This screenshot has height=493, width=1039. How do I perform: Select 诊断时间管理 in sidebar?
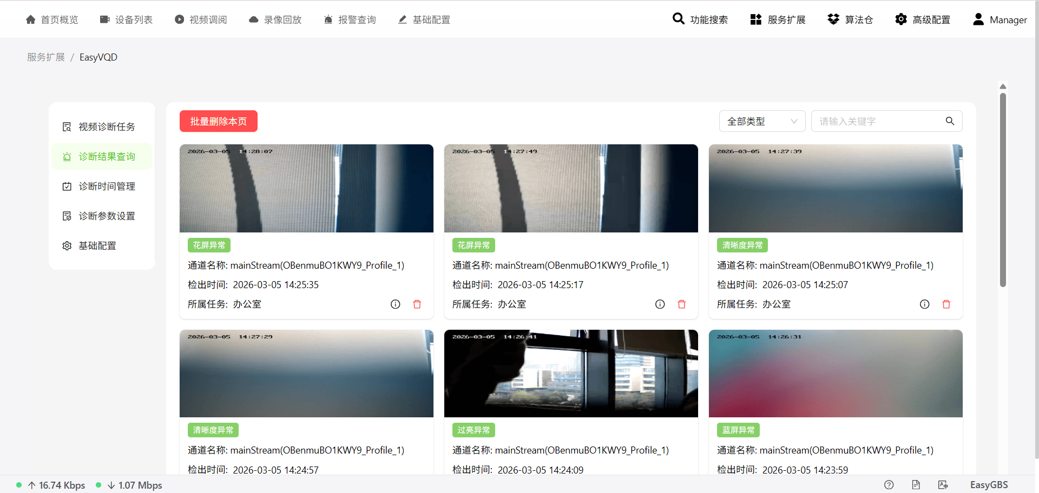point(102,186)
